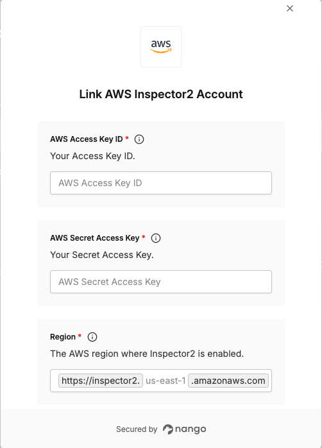Close the Link AWS Inspector2 dialog
The image size is (322, 448).
click(x=290, y=8)
